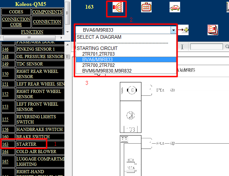Screen dimensions: 229x176
Task: Click the down arrow of the menu panel scrollbar
Action: (x=68, y=32)
